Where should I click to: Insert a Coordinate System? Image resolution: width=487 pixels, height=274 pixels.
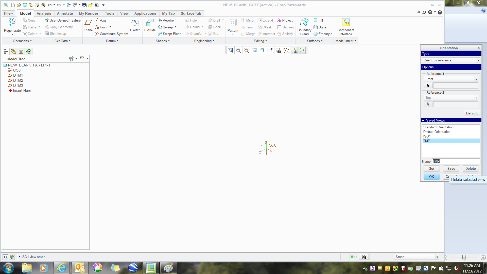click(x=111, y=34)
